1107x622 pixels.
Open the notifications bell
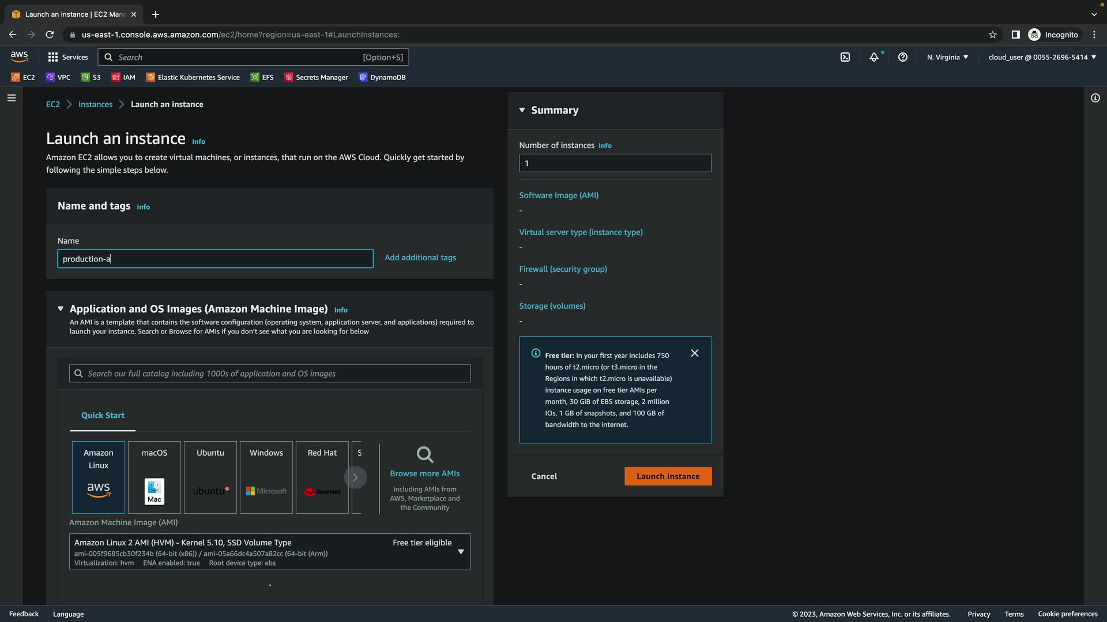[x=874, y=57]
